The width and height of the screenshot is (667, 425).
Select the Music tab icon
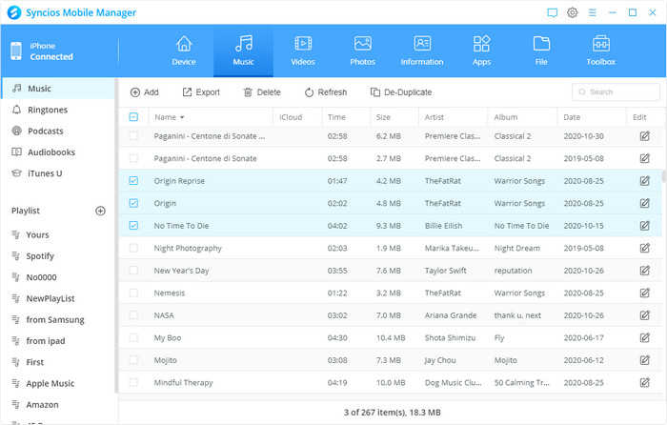[244, 43]
